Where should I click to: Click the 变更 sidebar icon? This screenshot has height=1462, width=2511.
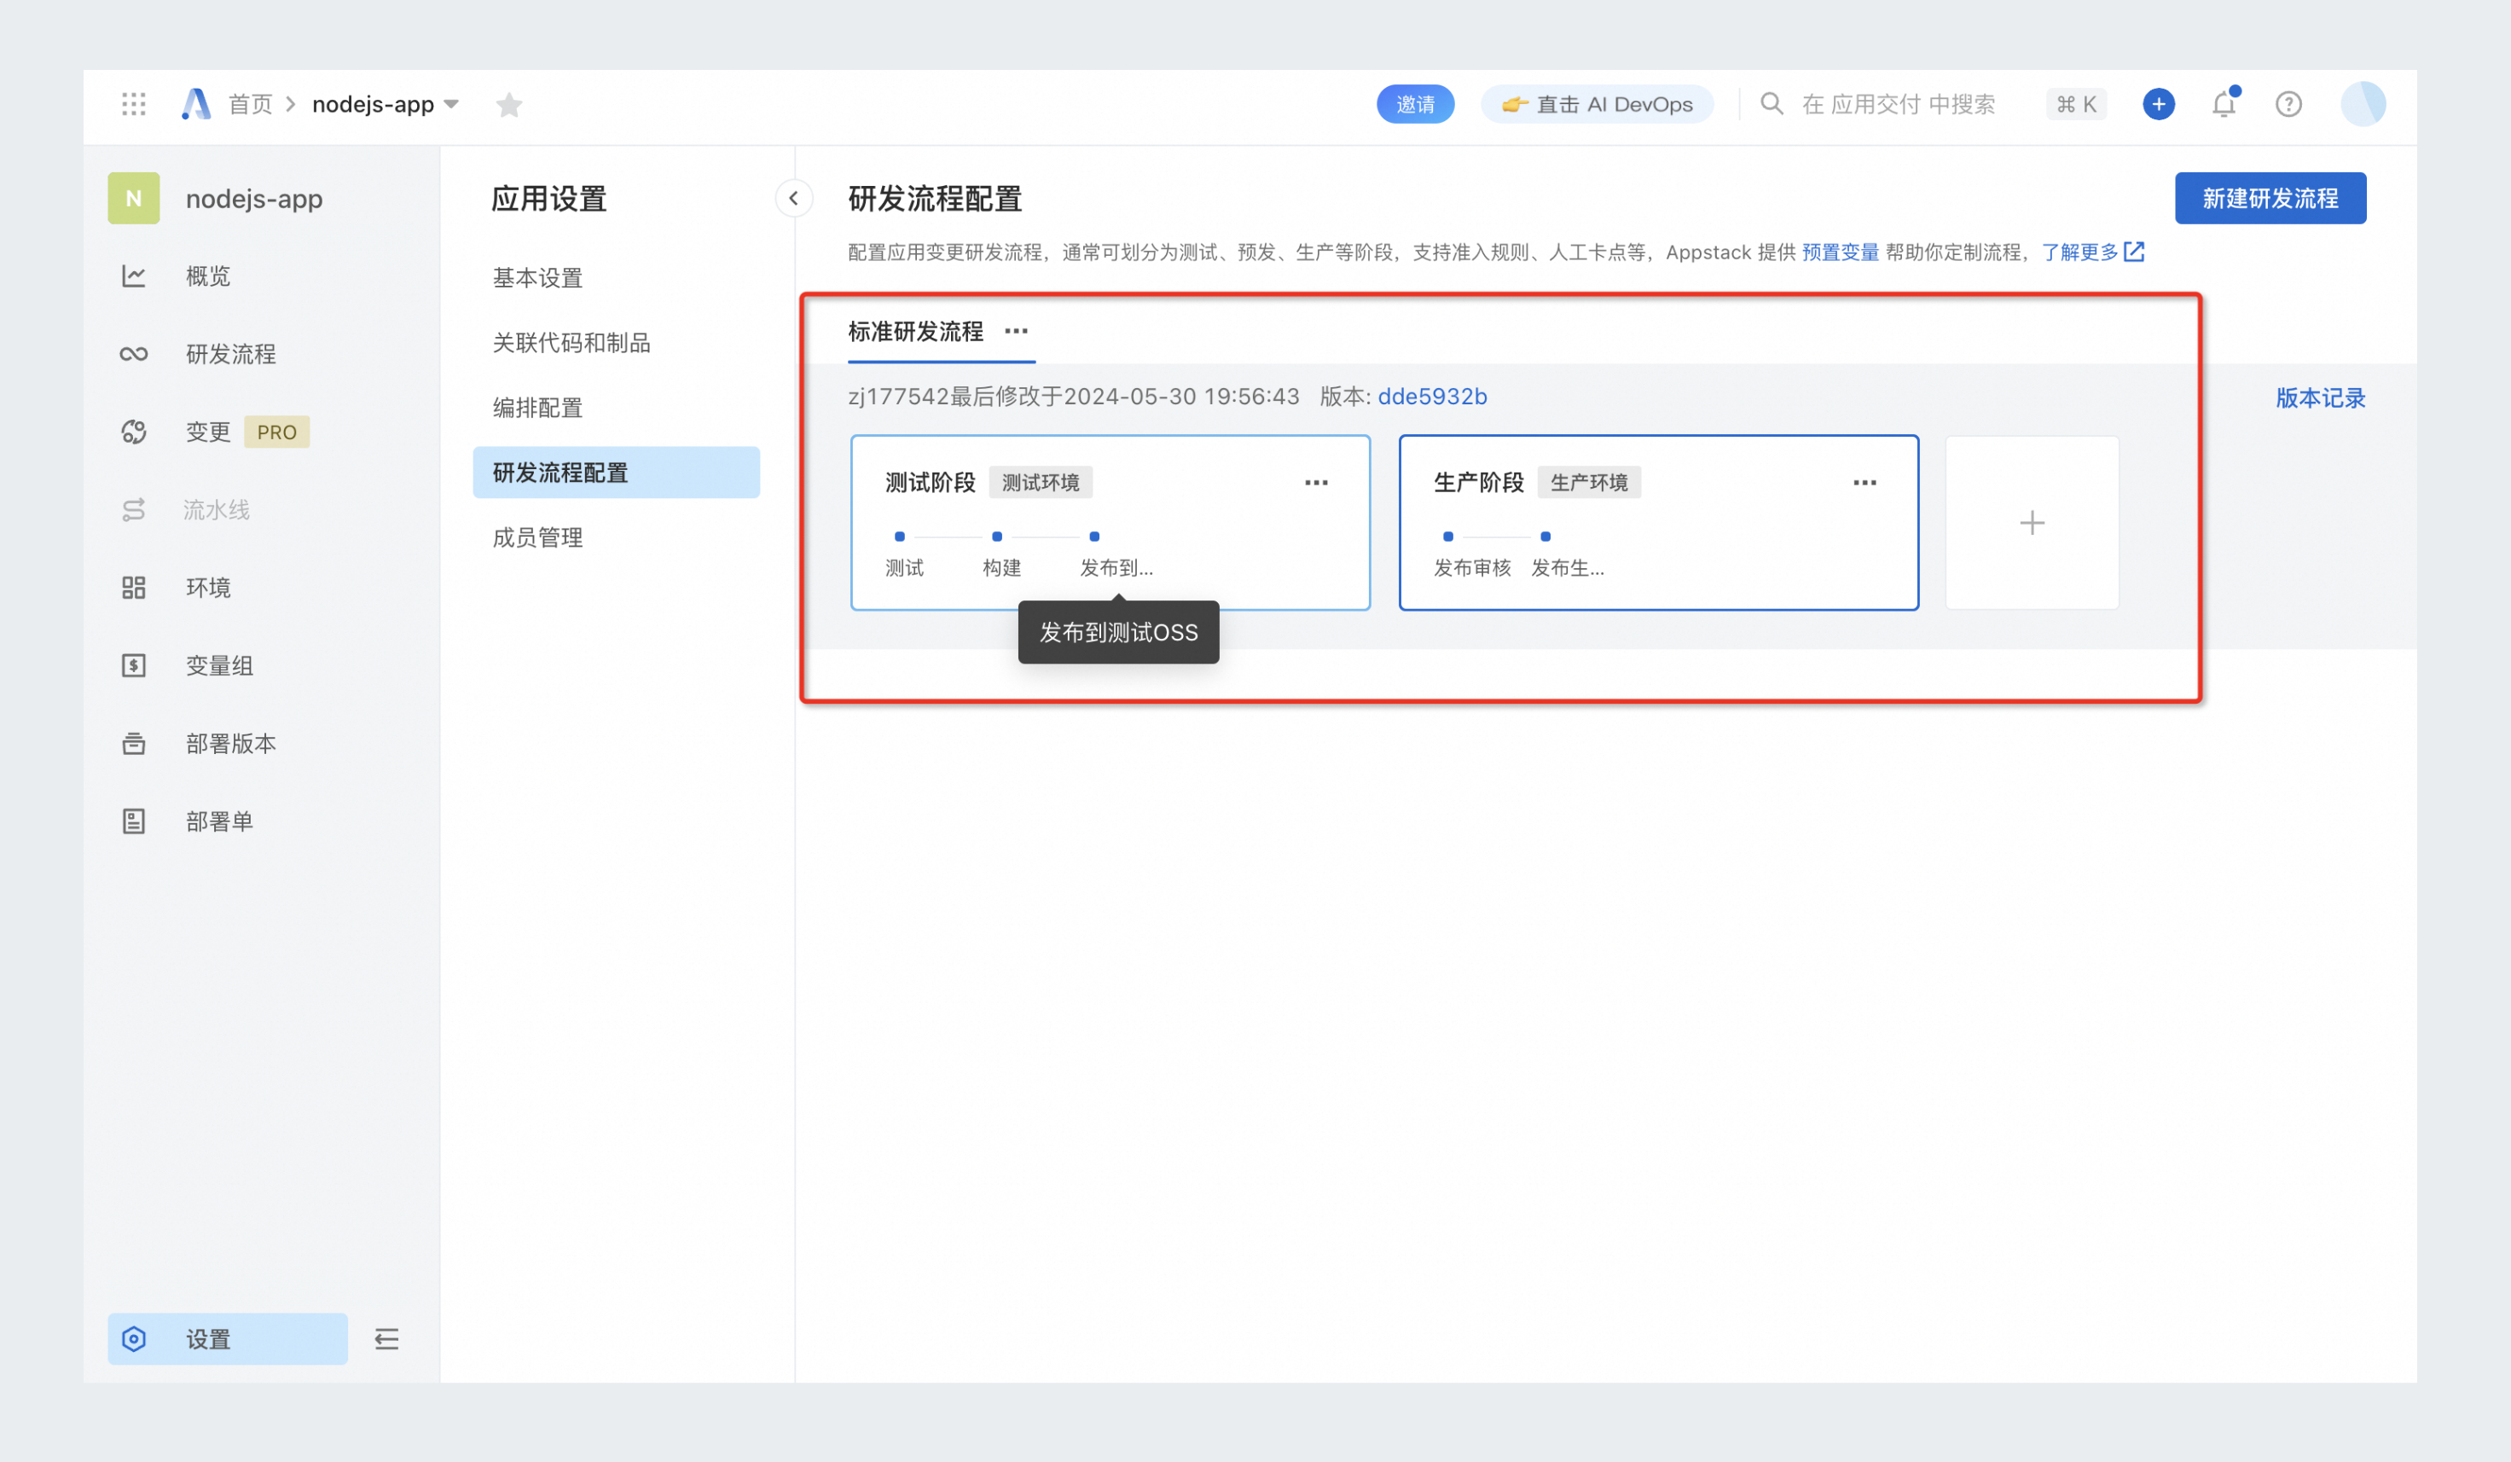134,432
